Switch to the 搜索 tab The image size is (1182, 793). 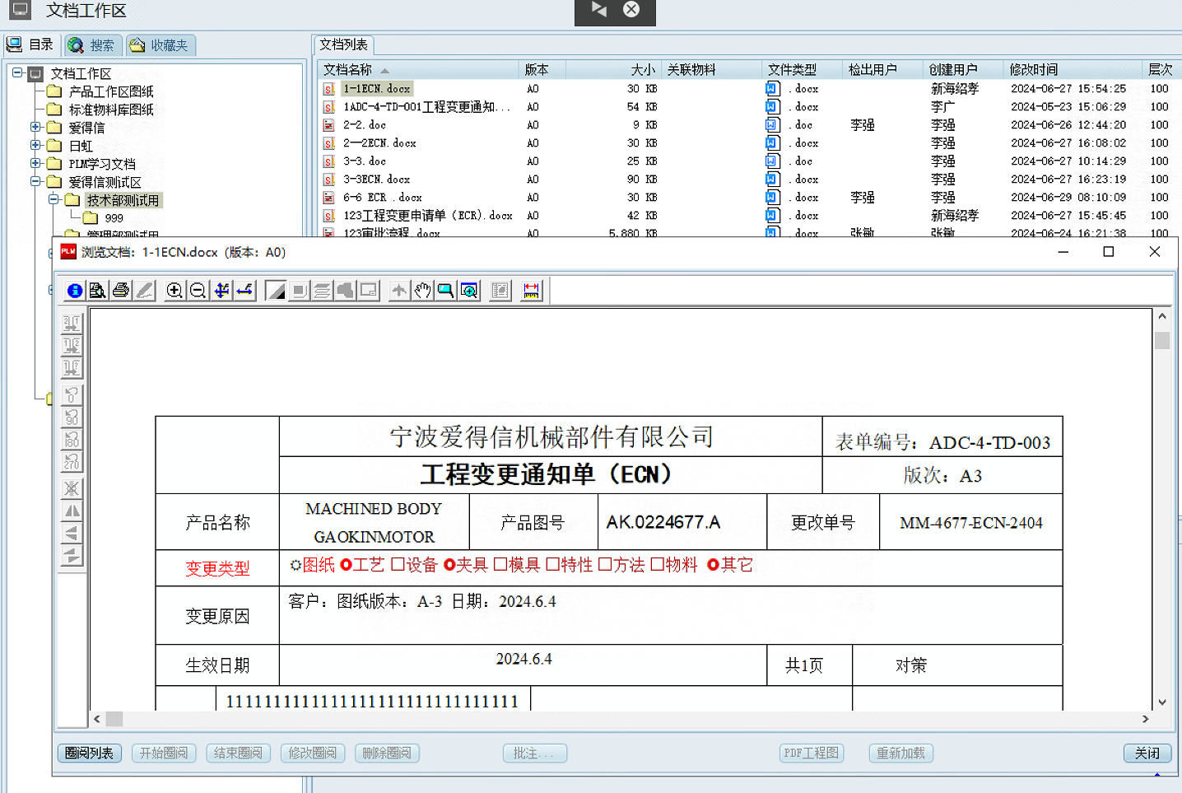click(x=92, y=45)
